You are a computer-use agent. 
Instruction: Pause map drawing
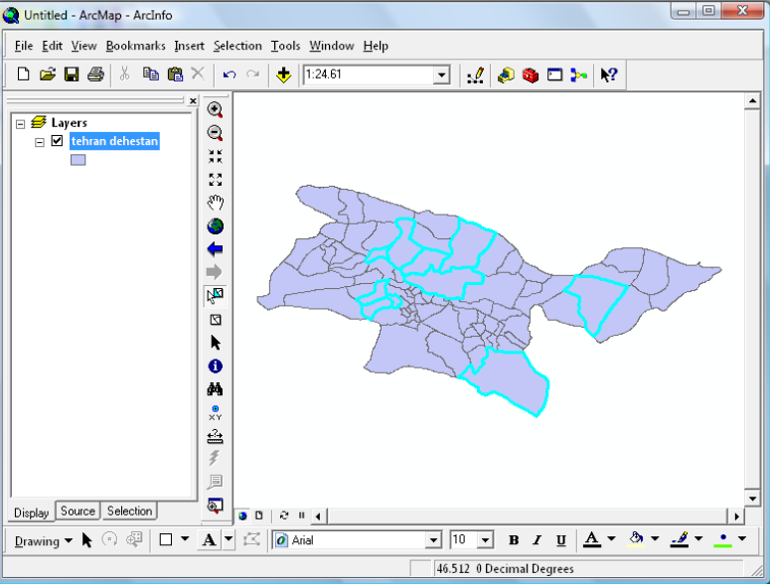301,515
